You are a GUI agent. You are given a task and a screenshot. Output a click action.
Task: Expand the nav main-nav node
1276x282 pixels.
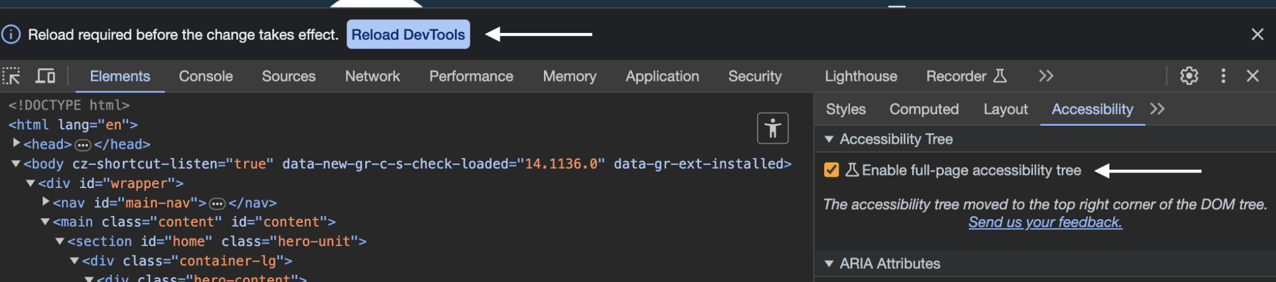pos(45,202)
